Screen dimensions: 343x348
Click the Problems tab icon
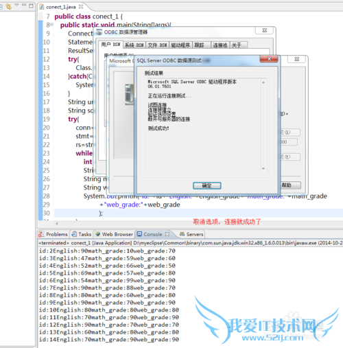[x=41, y=234]
